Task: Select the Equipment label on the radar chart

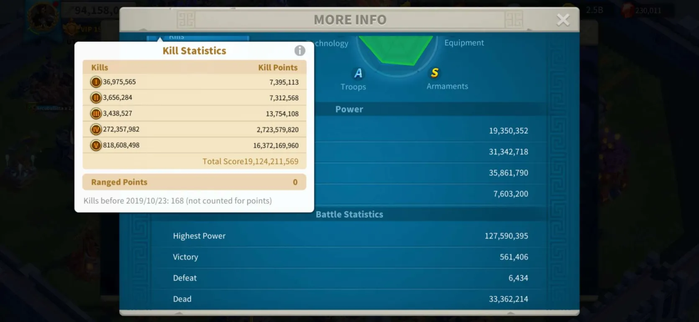Action: (463, 43)
